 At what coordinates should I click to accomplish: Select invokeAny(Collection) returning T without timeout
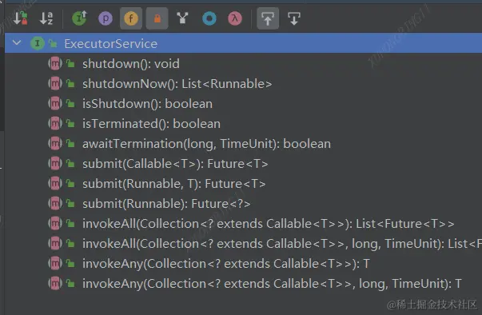pos(226,263)
